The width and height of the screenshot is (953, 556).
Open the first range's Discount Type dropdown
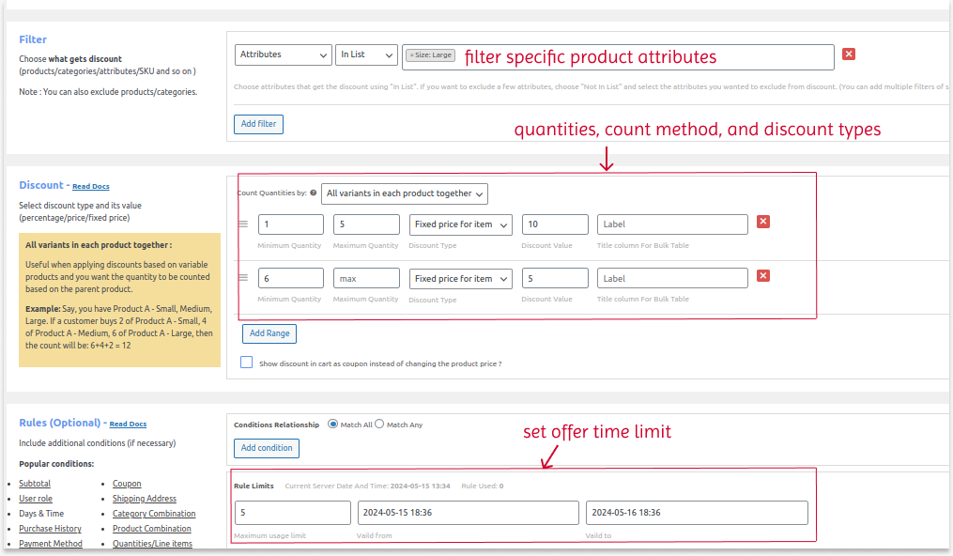[460, 224]
